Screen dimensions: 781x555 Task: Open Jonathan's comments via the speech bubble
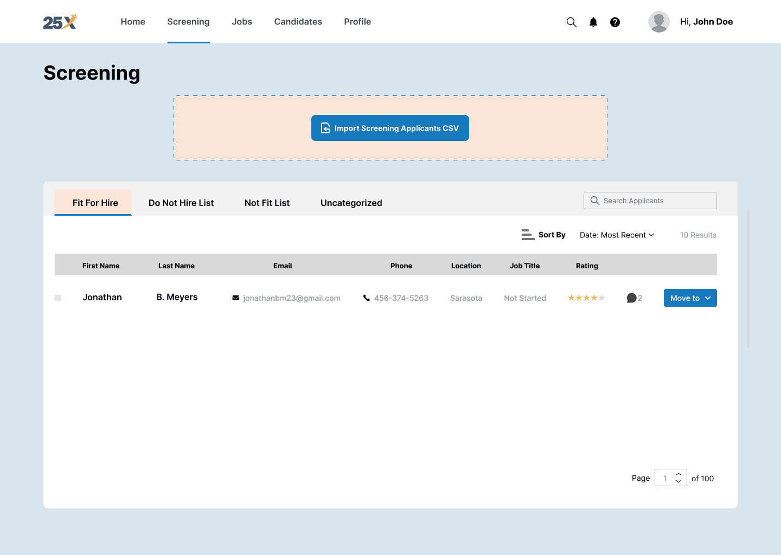[632, 298]
